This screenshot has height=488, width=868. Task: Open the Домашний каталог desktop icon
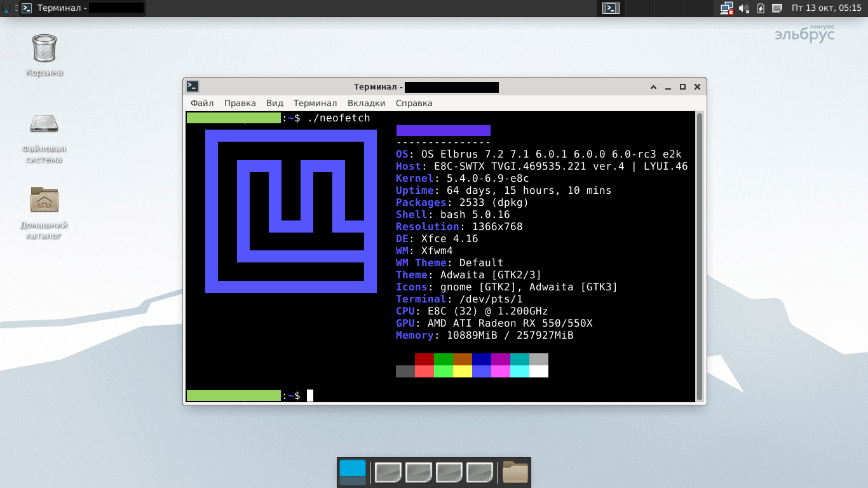(x=44, y=200)
